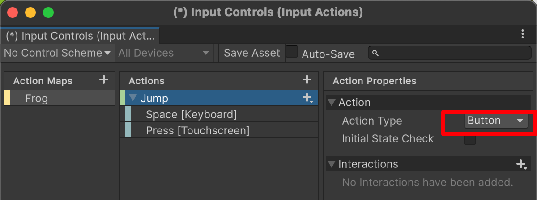The image size is (537, 200).
Task: Open the Action Type Button dropdown
Action: click(x=496, y=121)
